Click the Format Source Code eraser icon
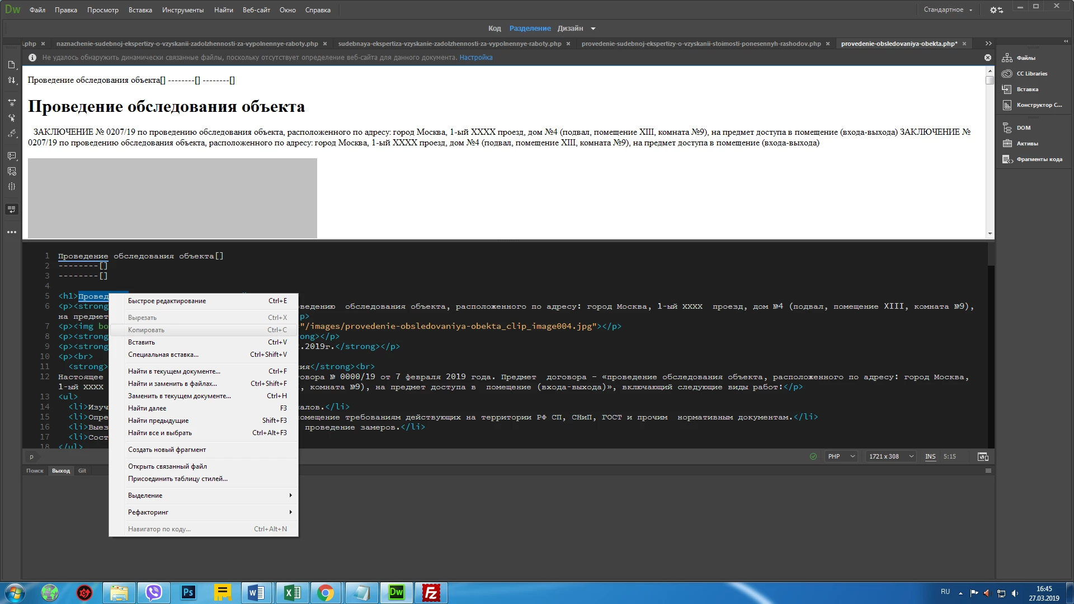Image resolution: width=1074 pixels, height=604 pixels. (x=12, y=134)
